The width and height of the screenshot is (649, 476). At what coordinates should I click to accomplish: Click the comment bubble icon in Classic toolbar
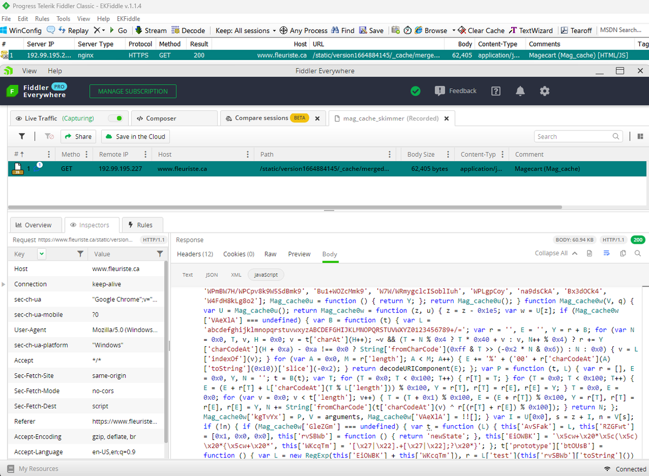pos(52,30)
